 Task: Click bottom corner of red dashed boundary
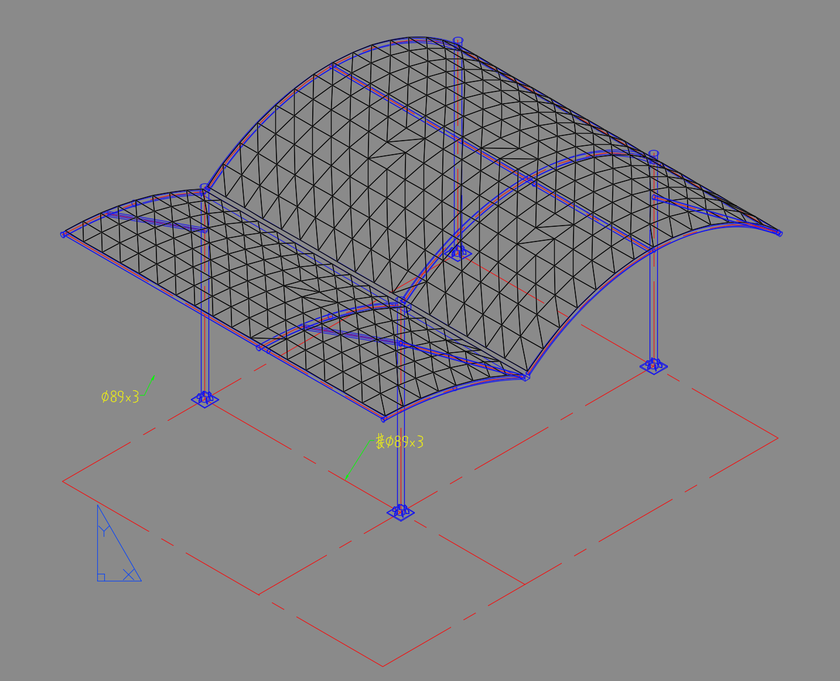pos(383,666)
